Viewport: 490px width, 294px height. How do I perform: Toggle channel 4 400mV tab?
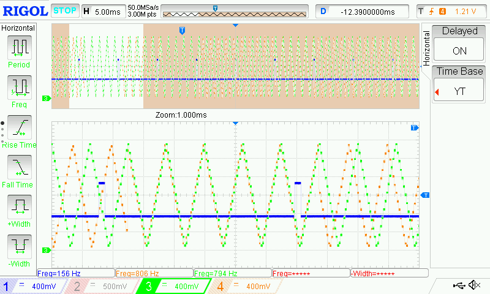click(x=246, y=286)
